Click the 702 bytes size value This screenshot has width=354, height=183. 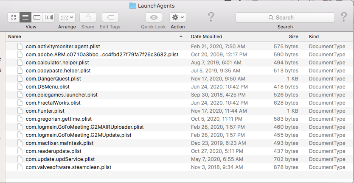[286, 159]
